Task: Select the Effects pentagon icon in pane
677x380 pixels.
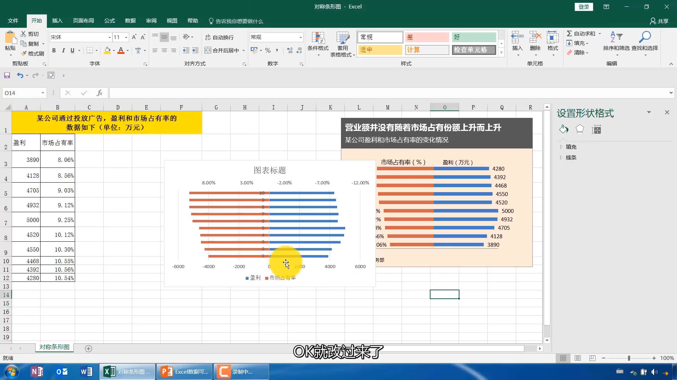Action: 580,129
